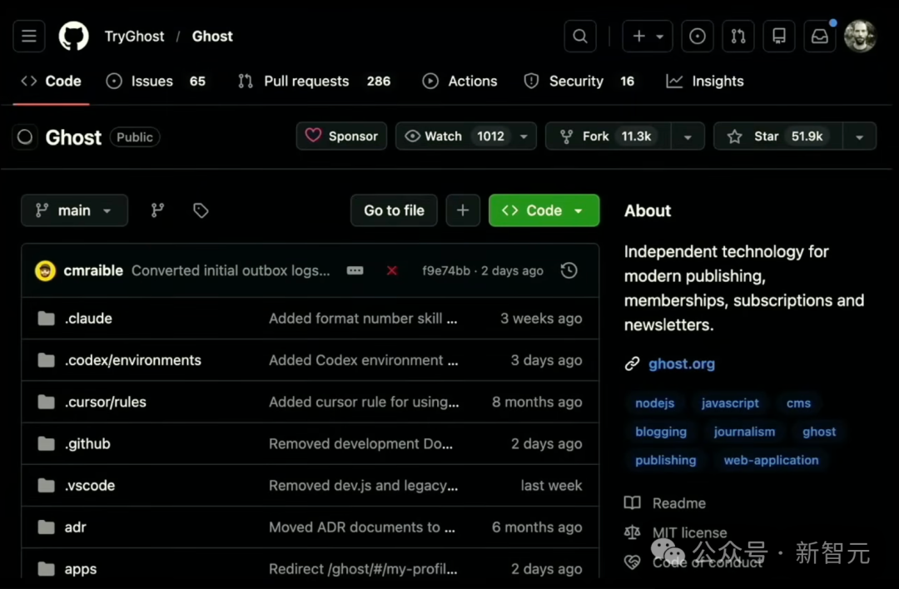Open repository tags via the tag icon
Screen dimensions: 899x589
pos(201,210)
